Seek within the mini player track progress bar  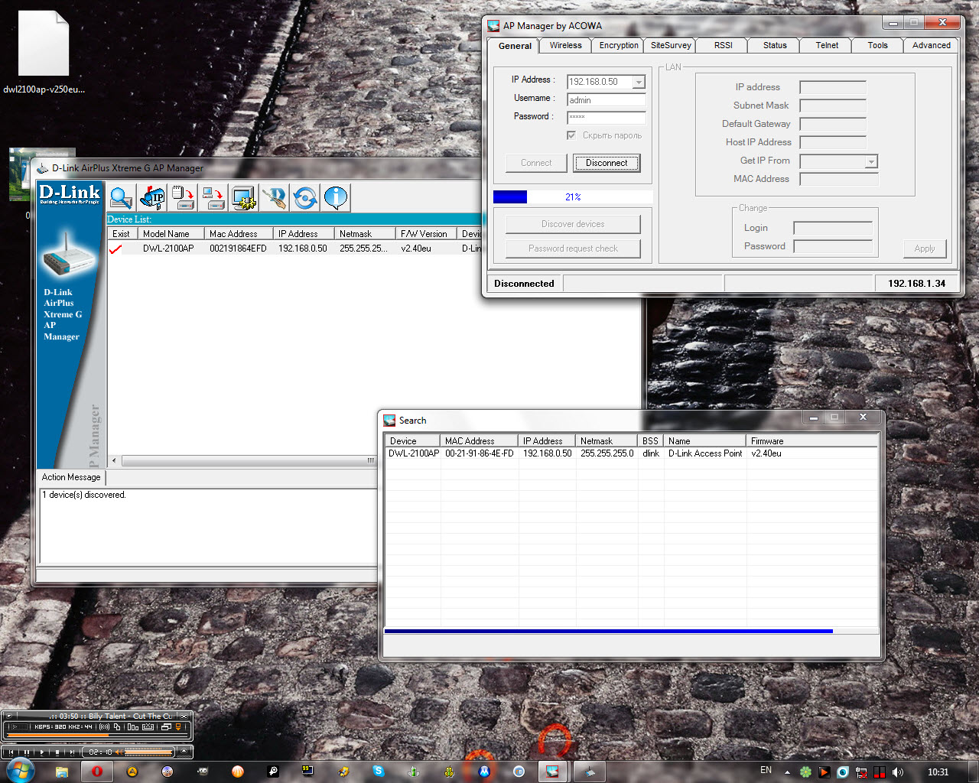[97, 735]
